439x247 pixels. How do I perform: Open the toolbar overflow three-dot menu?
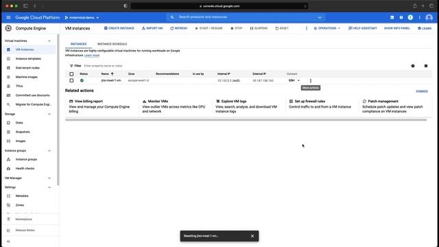pyautogui.click(x=307, y=28)
